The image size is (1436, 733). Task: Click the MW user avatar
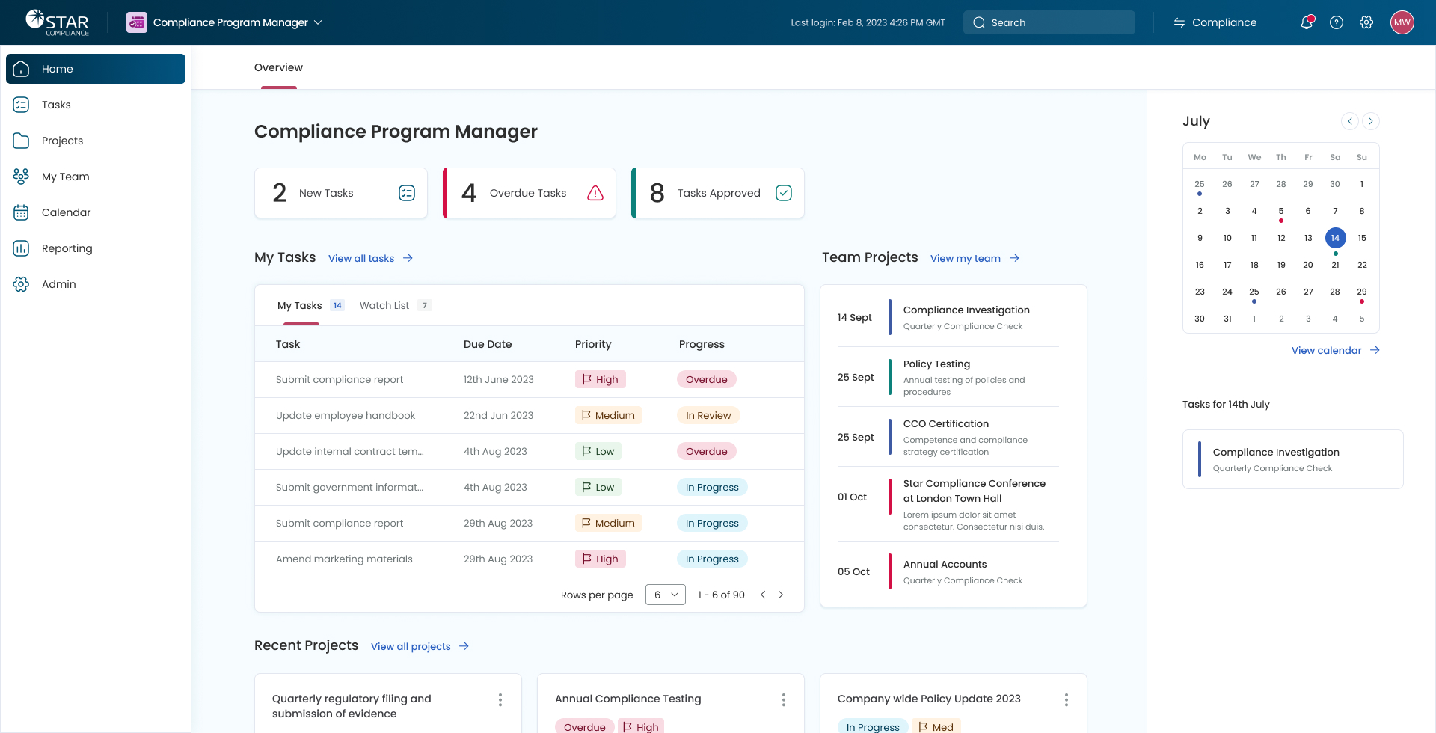coord(1402,22)
